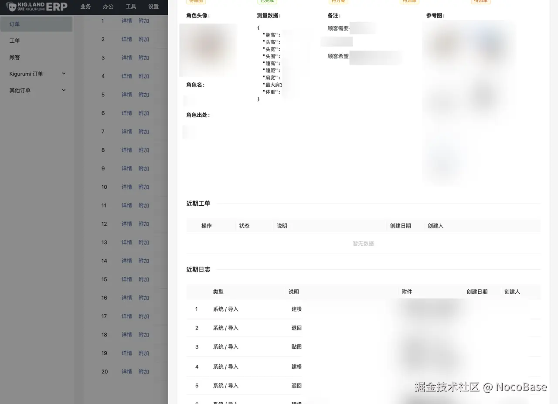Select 订单 in the left sidebar

pyautogui.click(x=37, y=24)
